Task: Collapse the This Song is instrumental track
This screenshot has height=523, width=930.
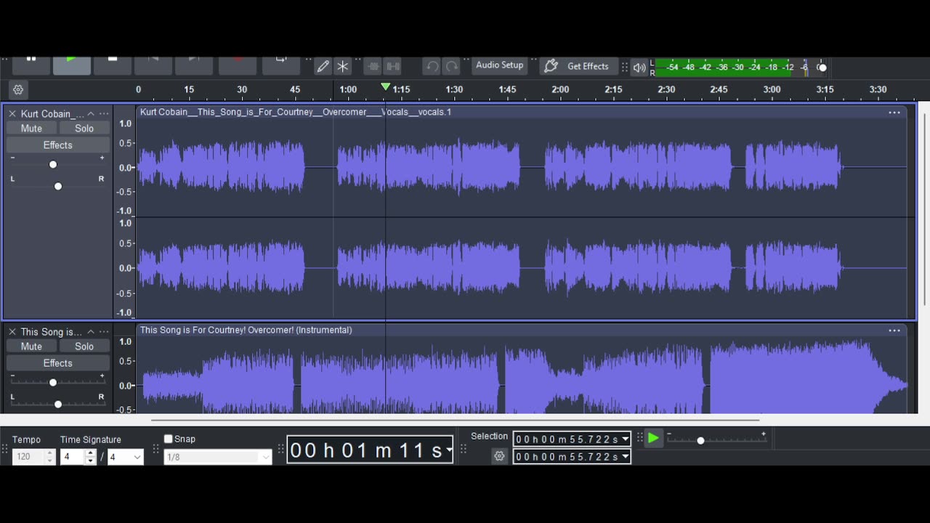Action: click(91, 332)
